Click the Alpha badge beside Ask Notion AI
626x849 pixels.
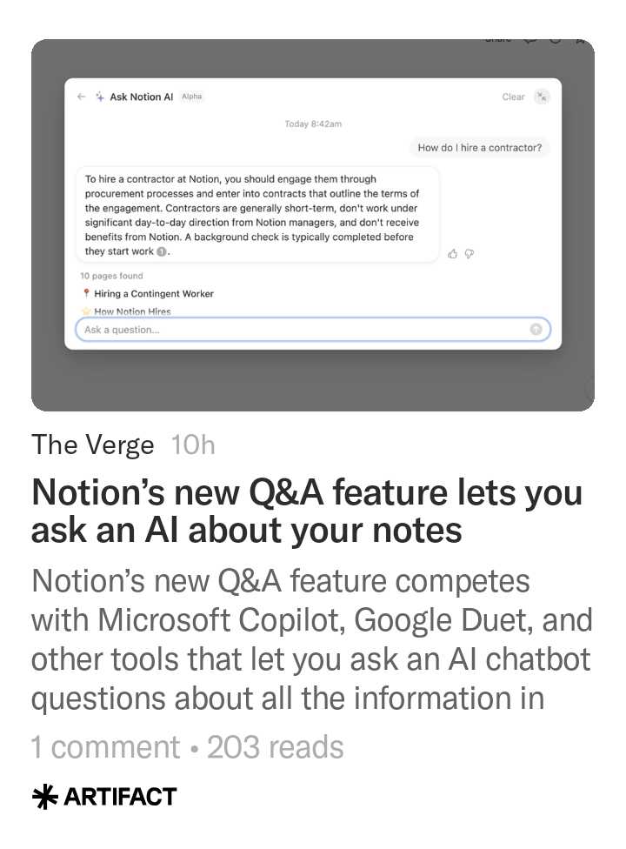pyautogui.click(x=192, y=97)
